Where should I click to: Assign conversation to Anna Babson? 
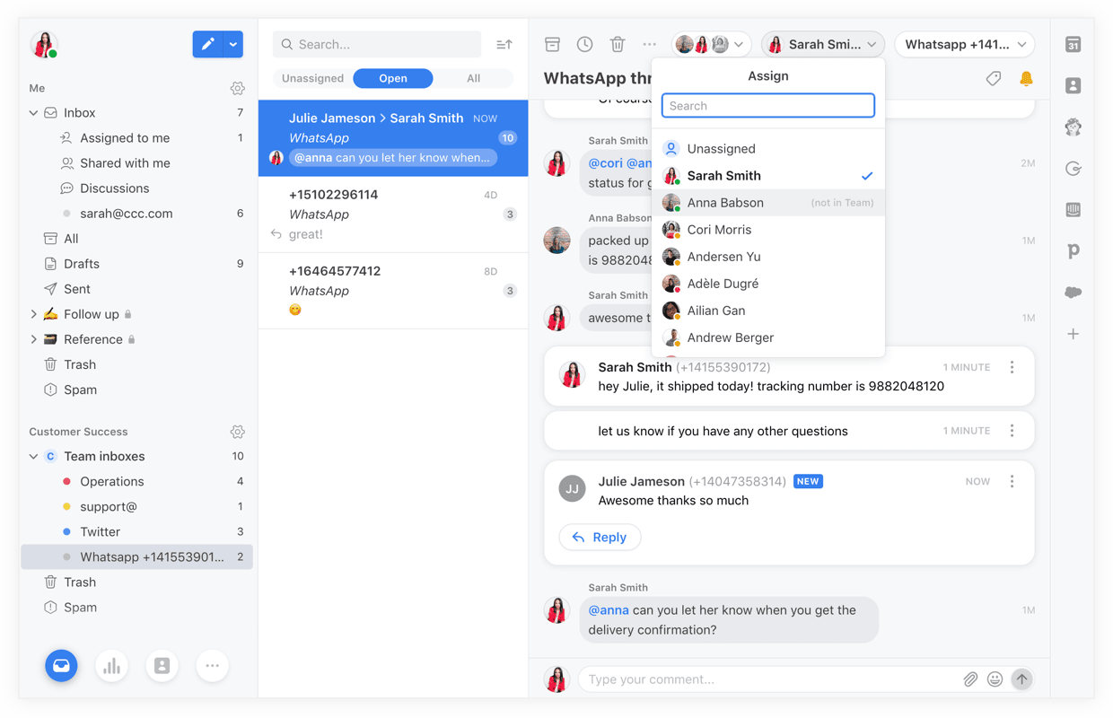[x=768, y=203]
